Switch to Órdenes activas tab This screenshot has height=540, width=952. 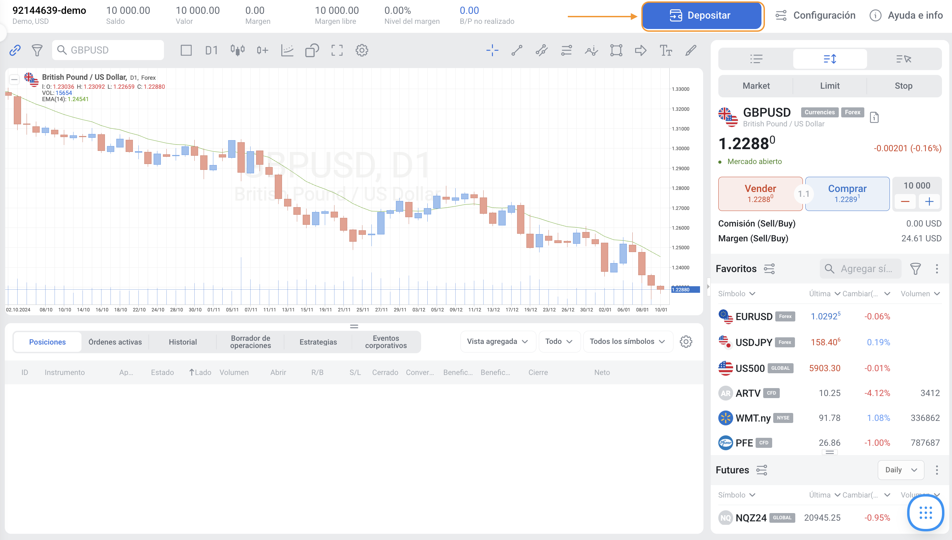(x=115, y=341)
